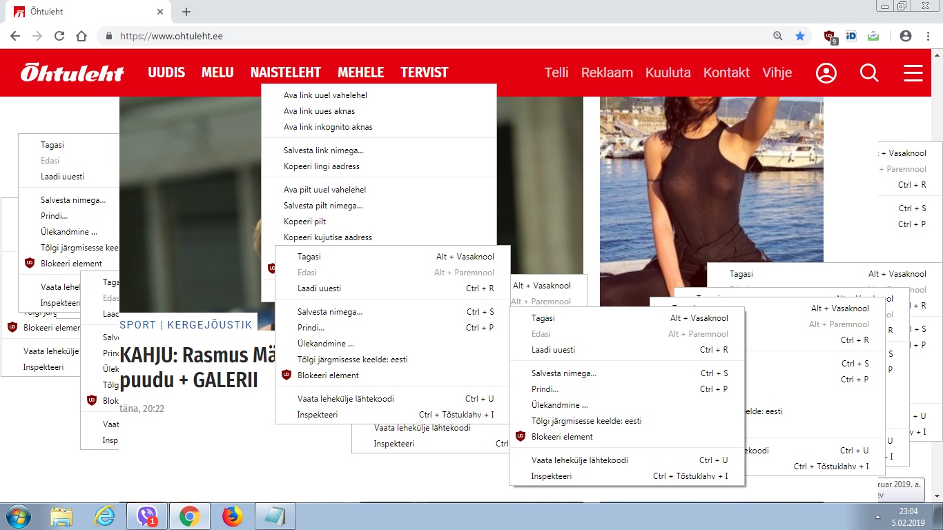Open the UUDIS section
The width and height of the screenshot is (943, 530).
[x=166, y=72]
